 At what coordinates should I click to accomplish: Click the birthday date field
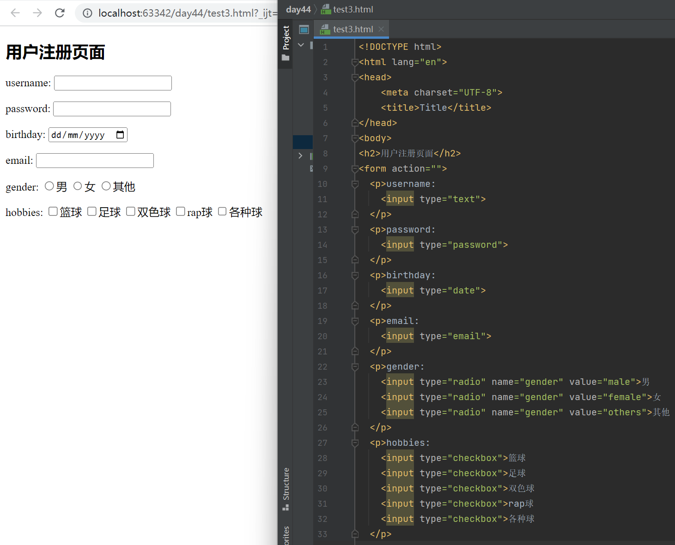pyautogui.click(x=88, y=135)
